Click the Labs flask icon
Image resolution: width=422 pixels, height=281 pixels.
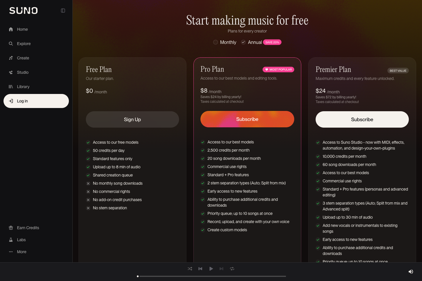click(11, 240)
